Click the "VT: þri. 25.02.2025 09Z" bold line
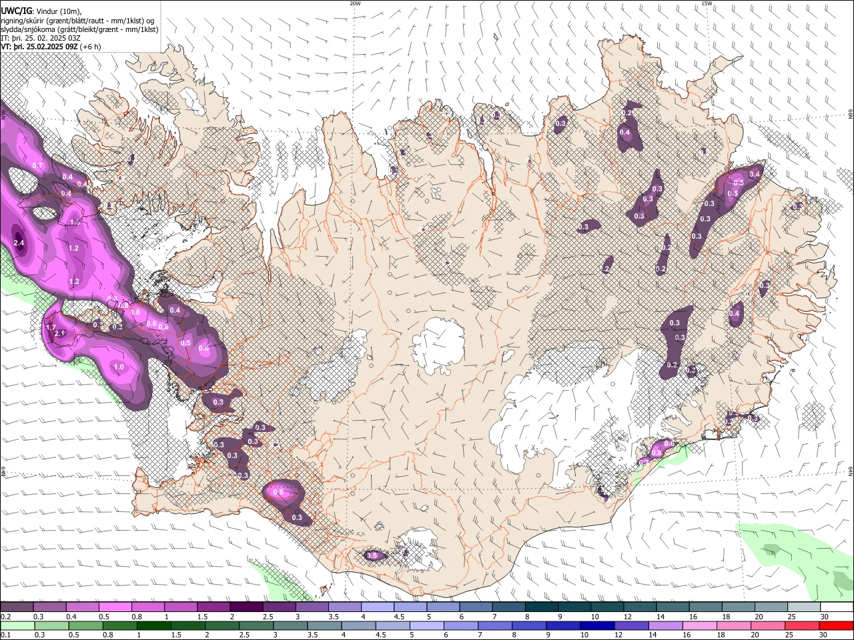This screenshot has width=854, height=640. click(39, 47)
